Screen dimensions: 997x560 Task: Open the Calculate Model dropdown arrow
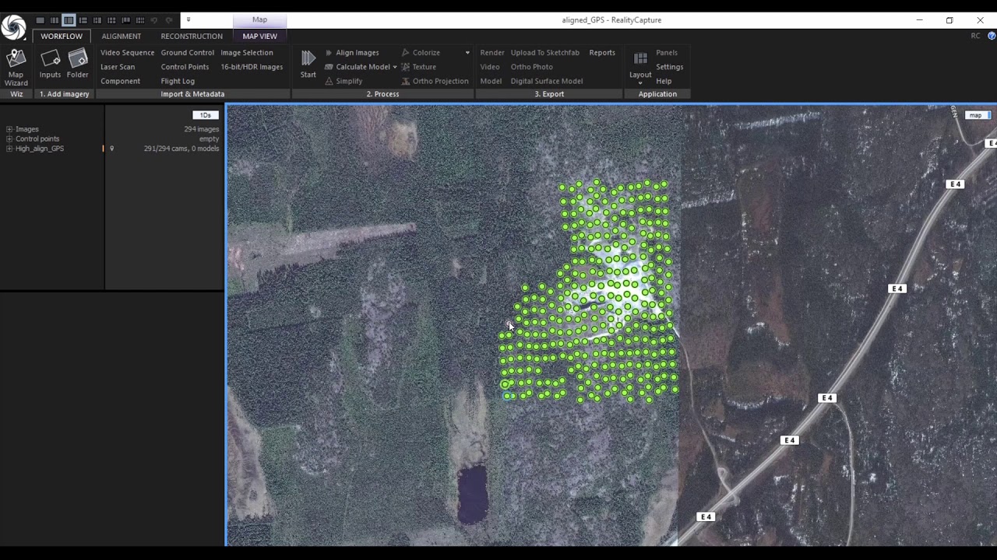coord(395,67)
